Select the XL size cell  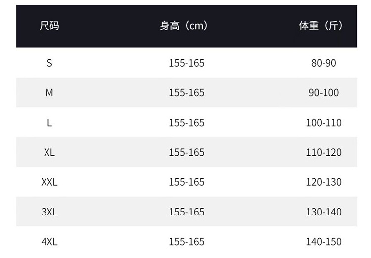[49, 152]
